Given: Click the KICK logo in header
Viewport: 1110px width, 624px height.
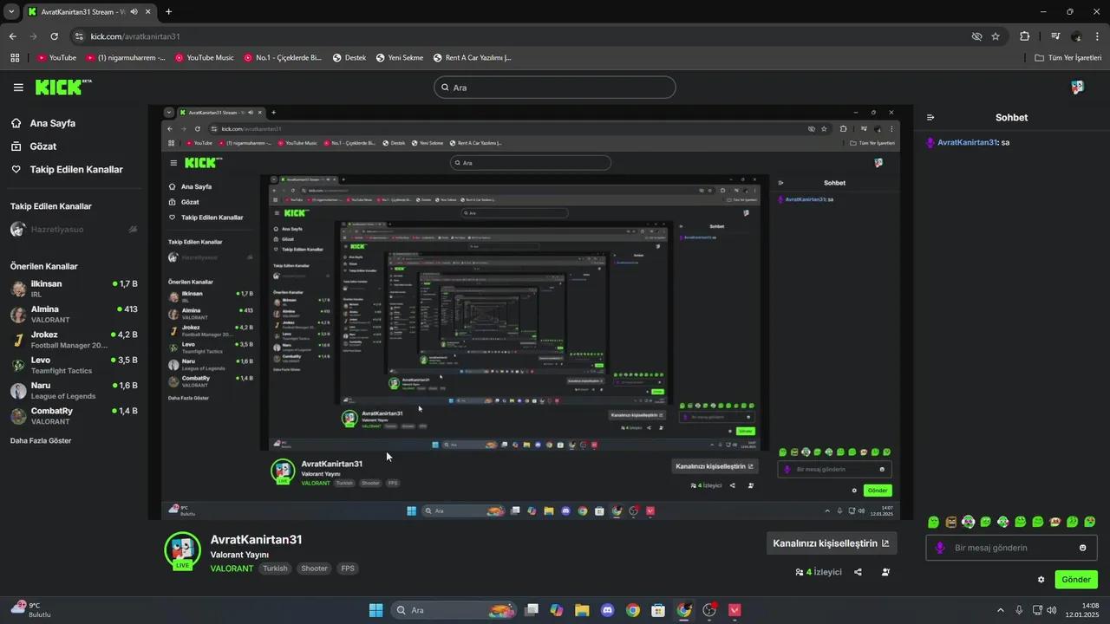Looking at the screenshot, I should pos(62,87).
